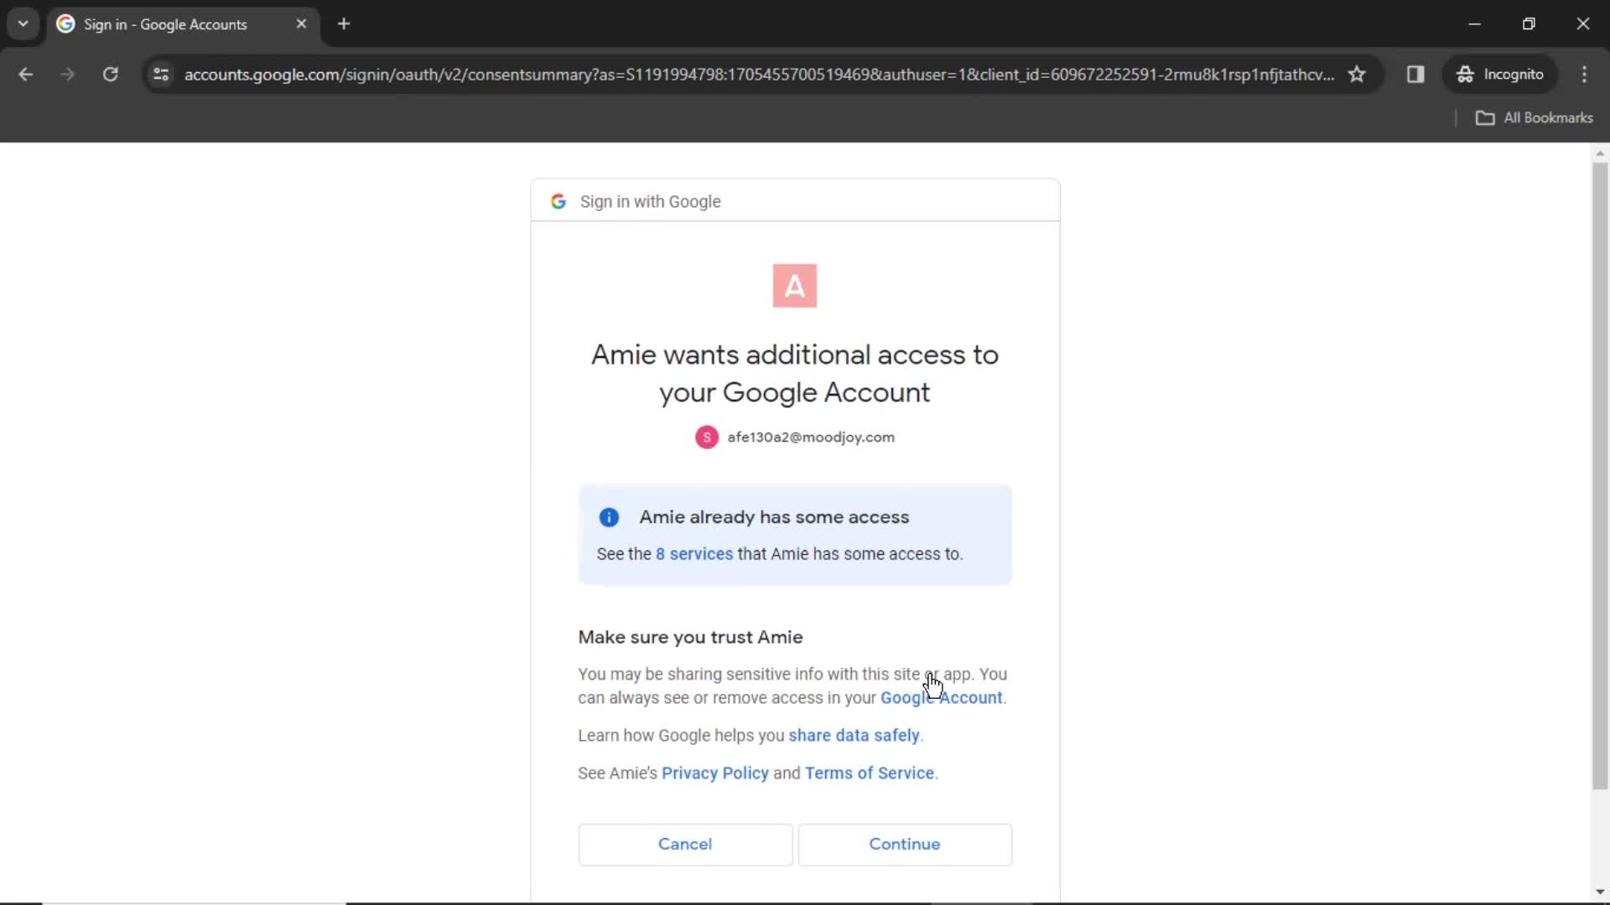
Task: Click the Cancel button
Action: [686, 843]
